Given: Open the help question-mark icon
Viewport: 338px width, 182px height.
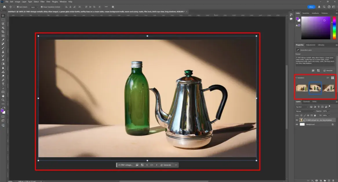Looking at the screenshot, I should click(x=329, y=7).
